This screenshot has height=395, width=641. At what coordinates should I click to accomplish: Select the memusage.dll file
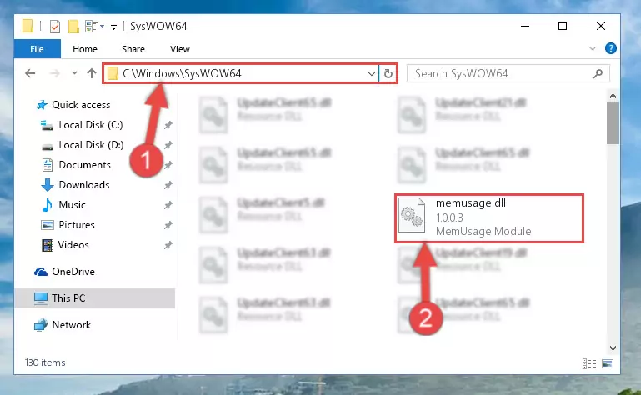tap(489, 218)
